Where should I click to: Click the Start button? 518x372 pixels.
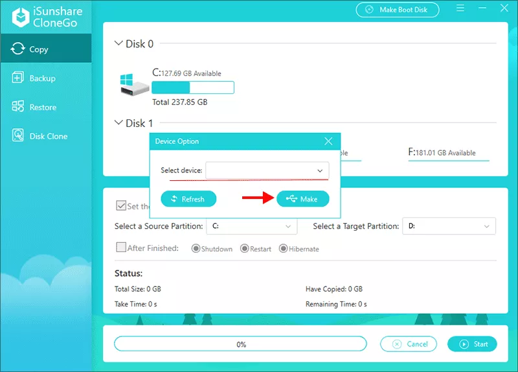coord(473,344)
